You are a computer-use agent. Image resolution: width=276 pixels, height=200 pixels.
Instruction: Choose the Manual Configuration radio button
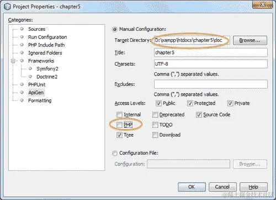point(115,29)
